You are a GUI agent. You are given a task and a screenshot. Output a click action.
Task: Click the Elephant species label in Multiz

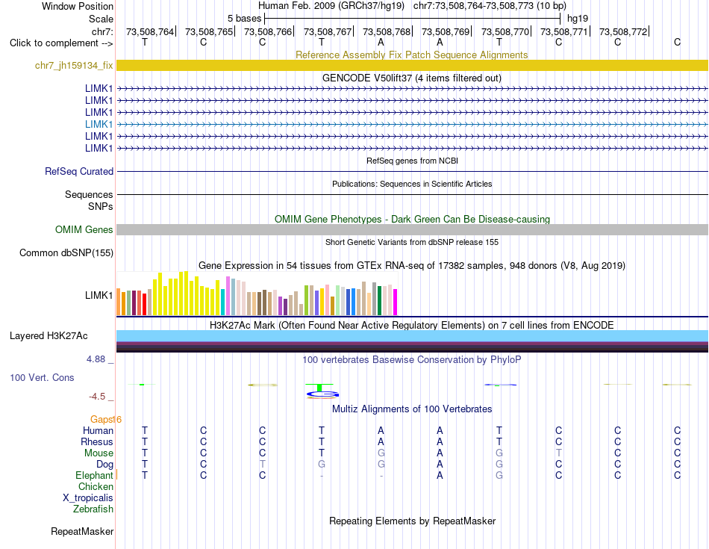(x=95, y=475)
